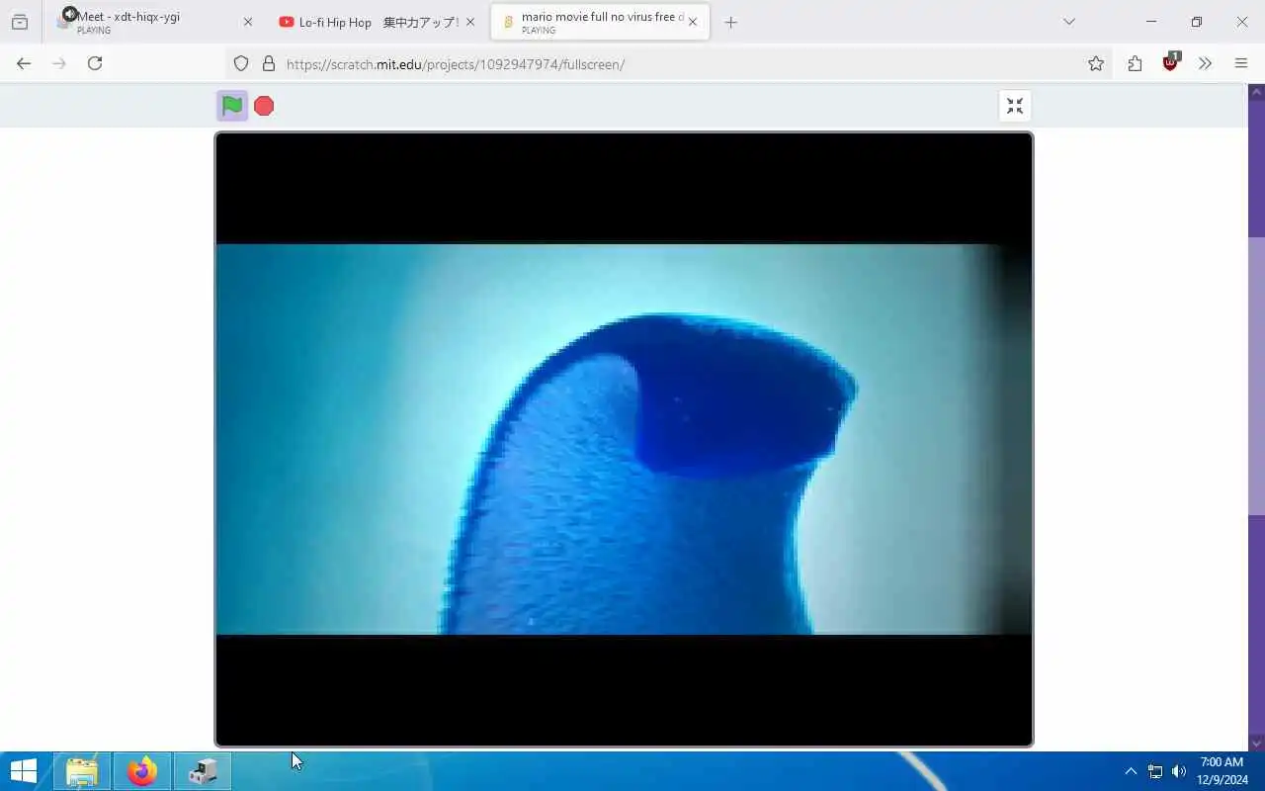Click the browser forward arrow
The image size is (1265, 791).
(59, 63)
